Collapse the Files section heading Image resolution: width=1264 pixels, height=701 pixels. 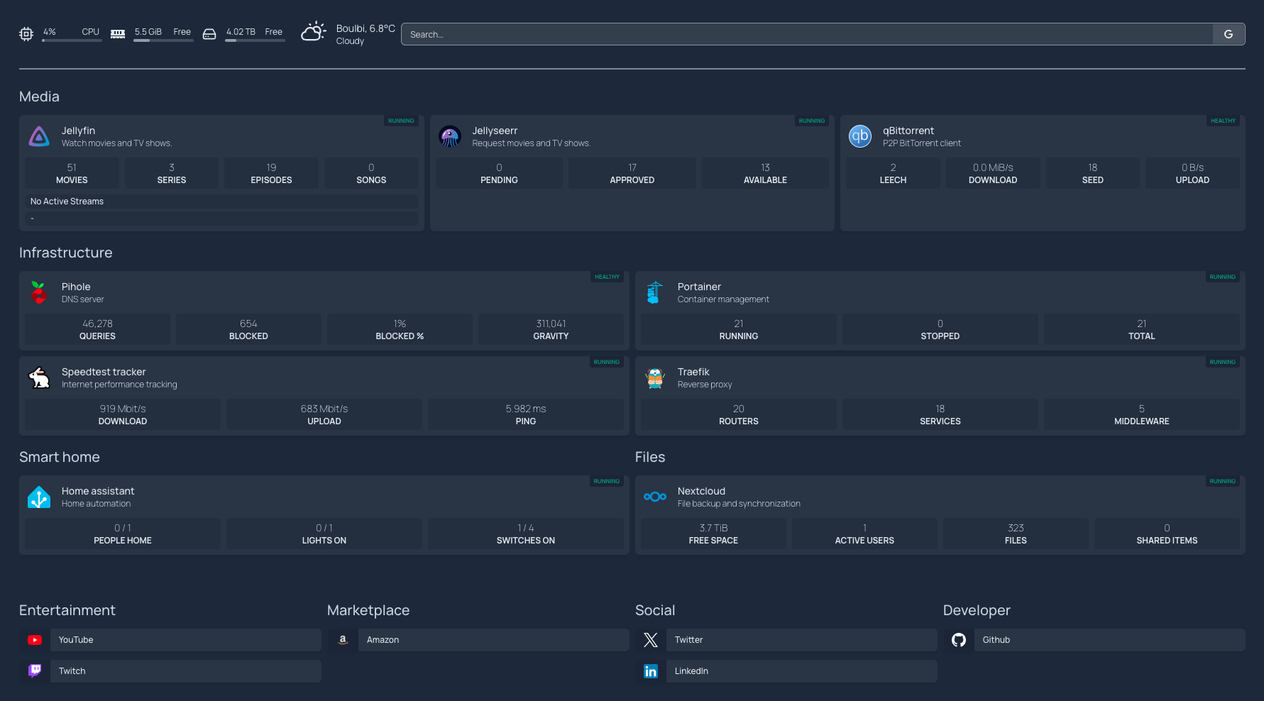point(650,457)
